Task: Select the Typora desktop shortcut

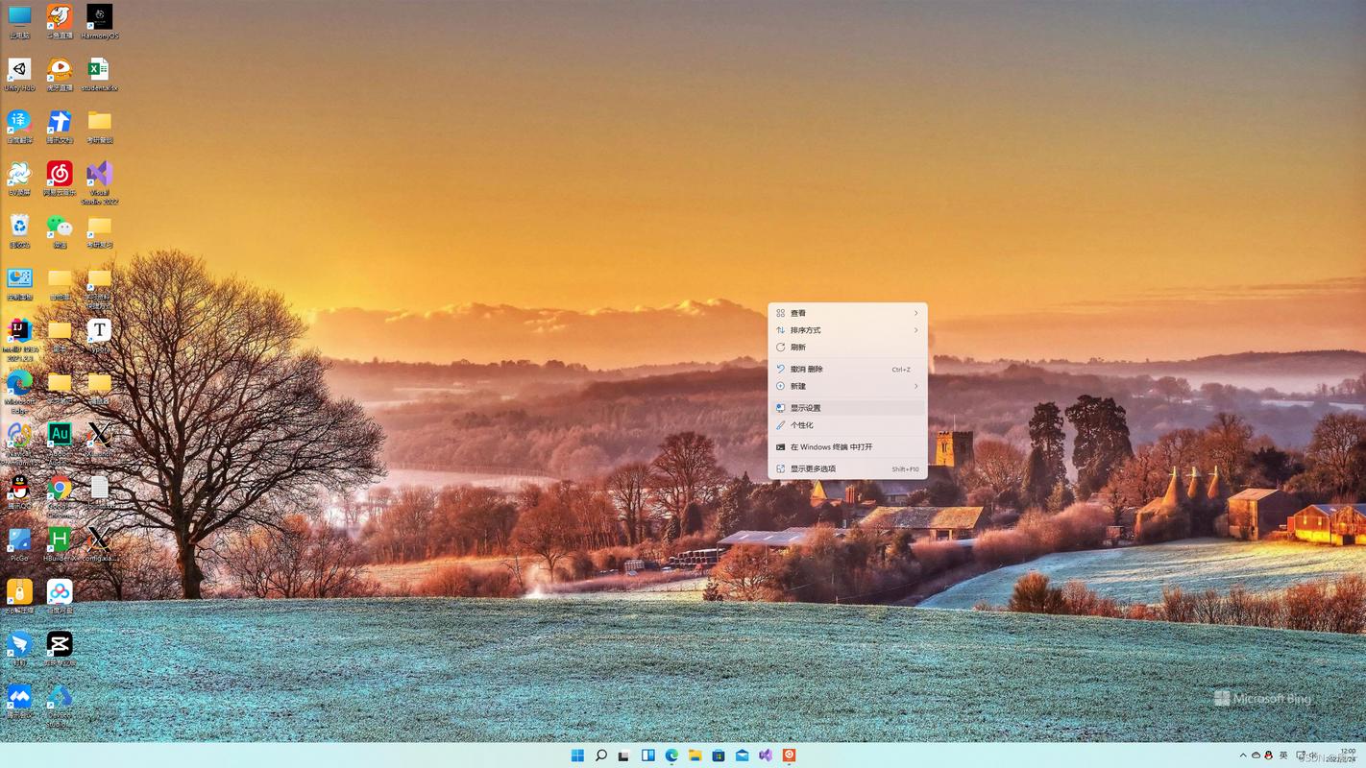Action: [99, 336]
